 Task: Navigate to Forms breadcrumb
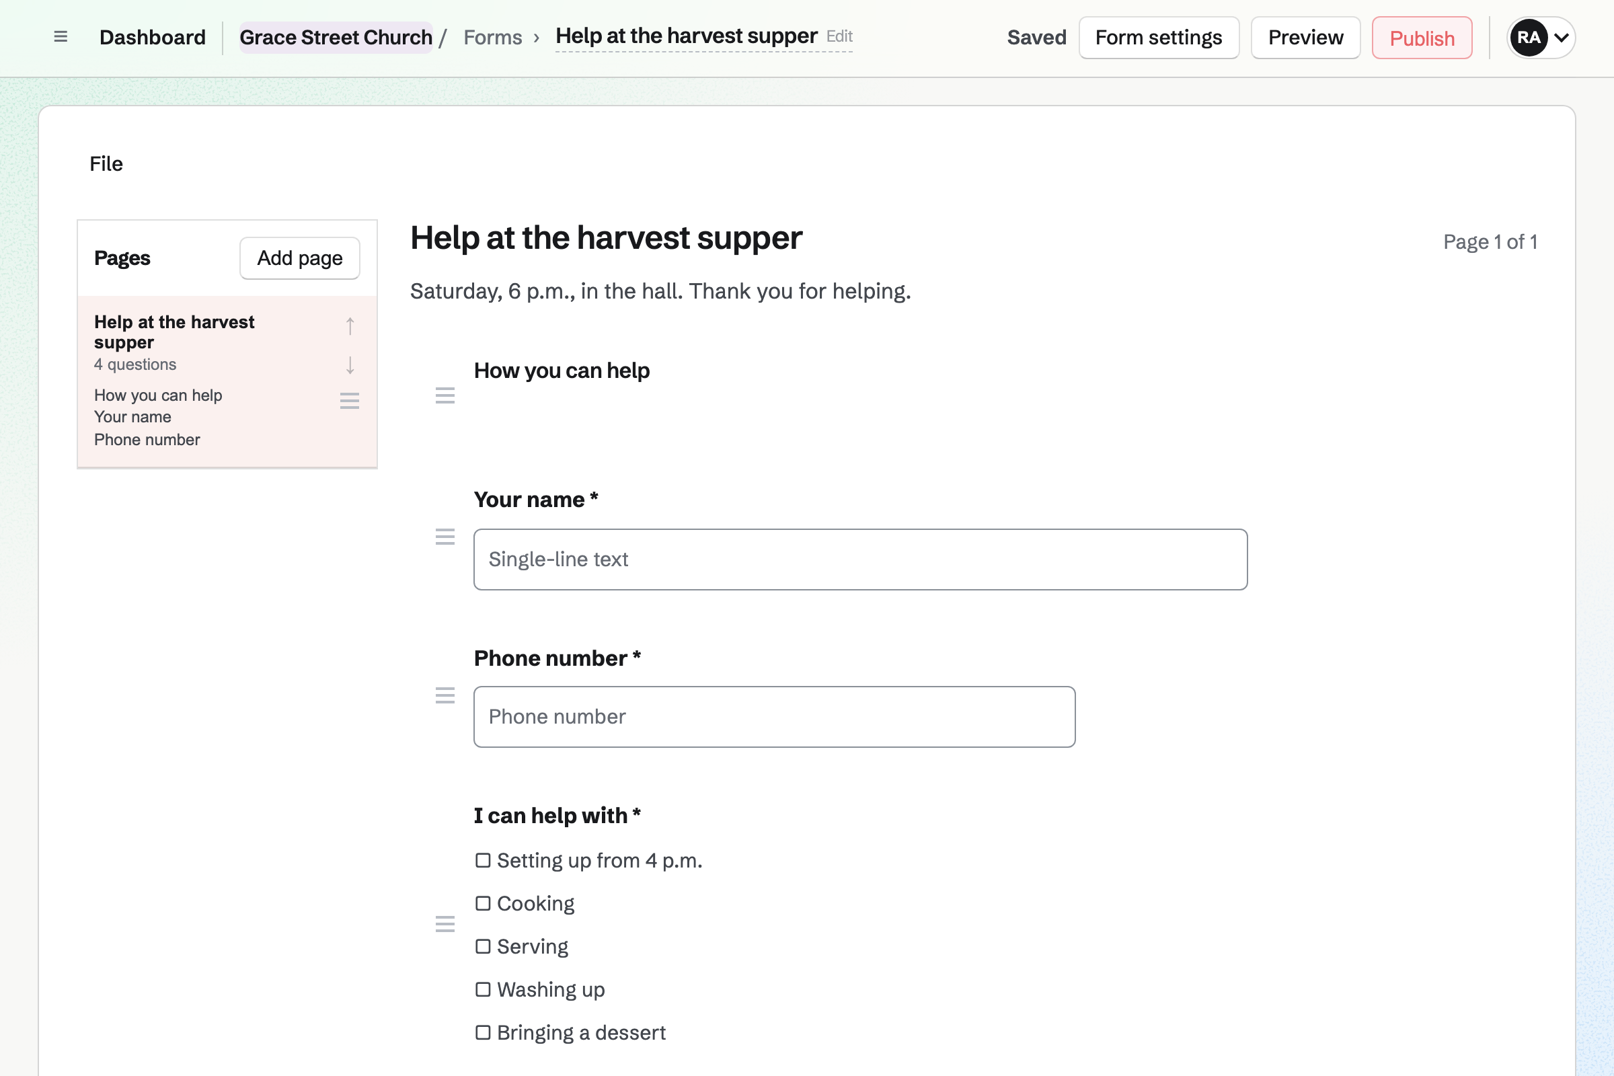point(493,37)
